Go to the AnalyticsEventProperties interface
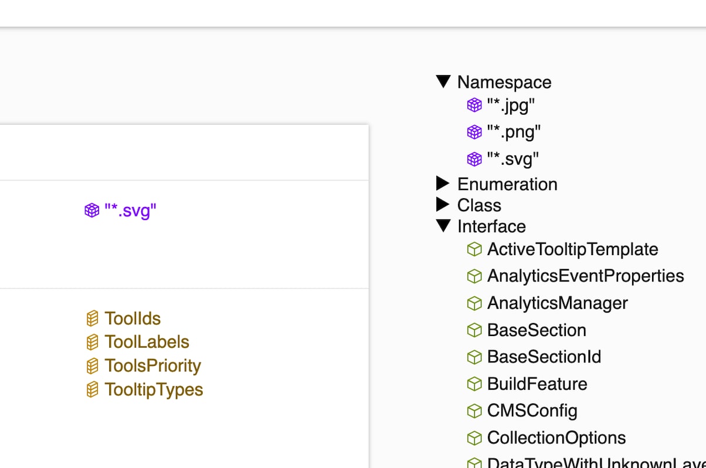This screenshot has height=468, width=706. (x=585, y=276)
